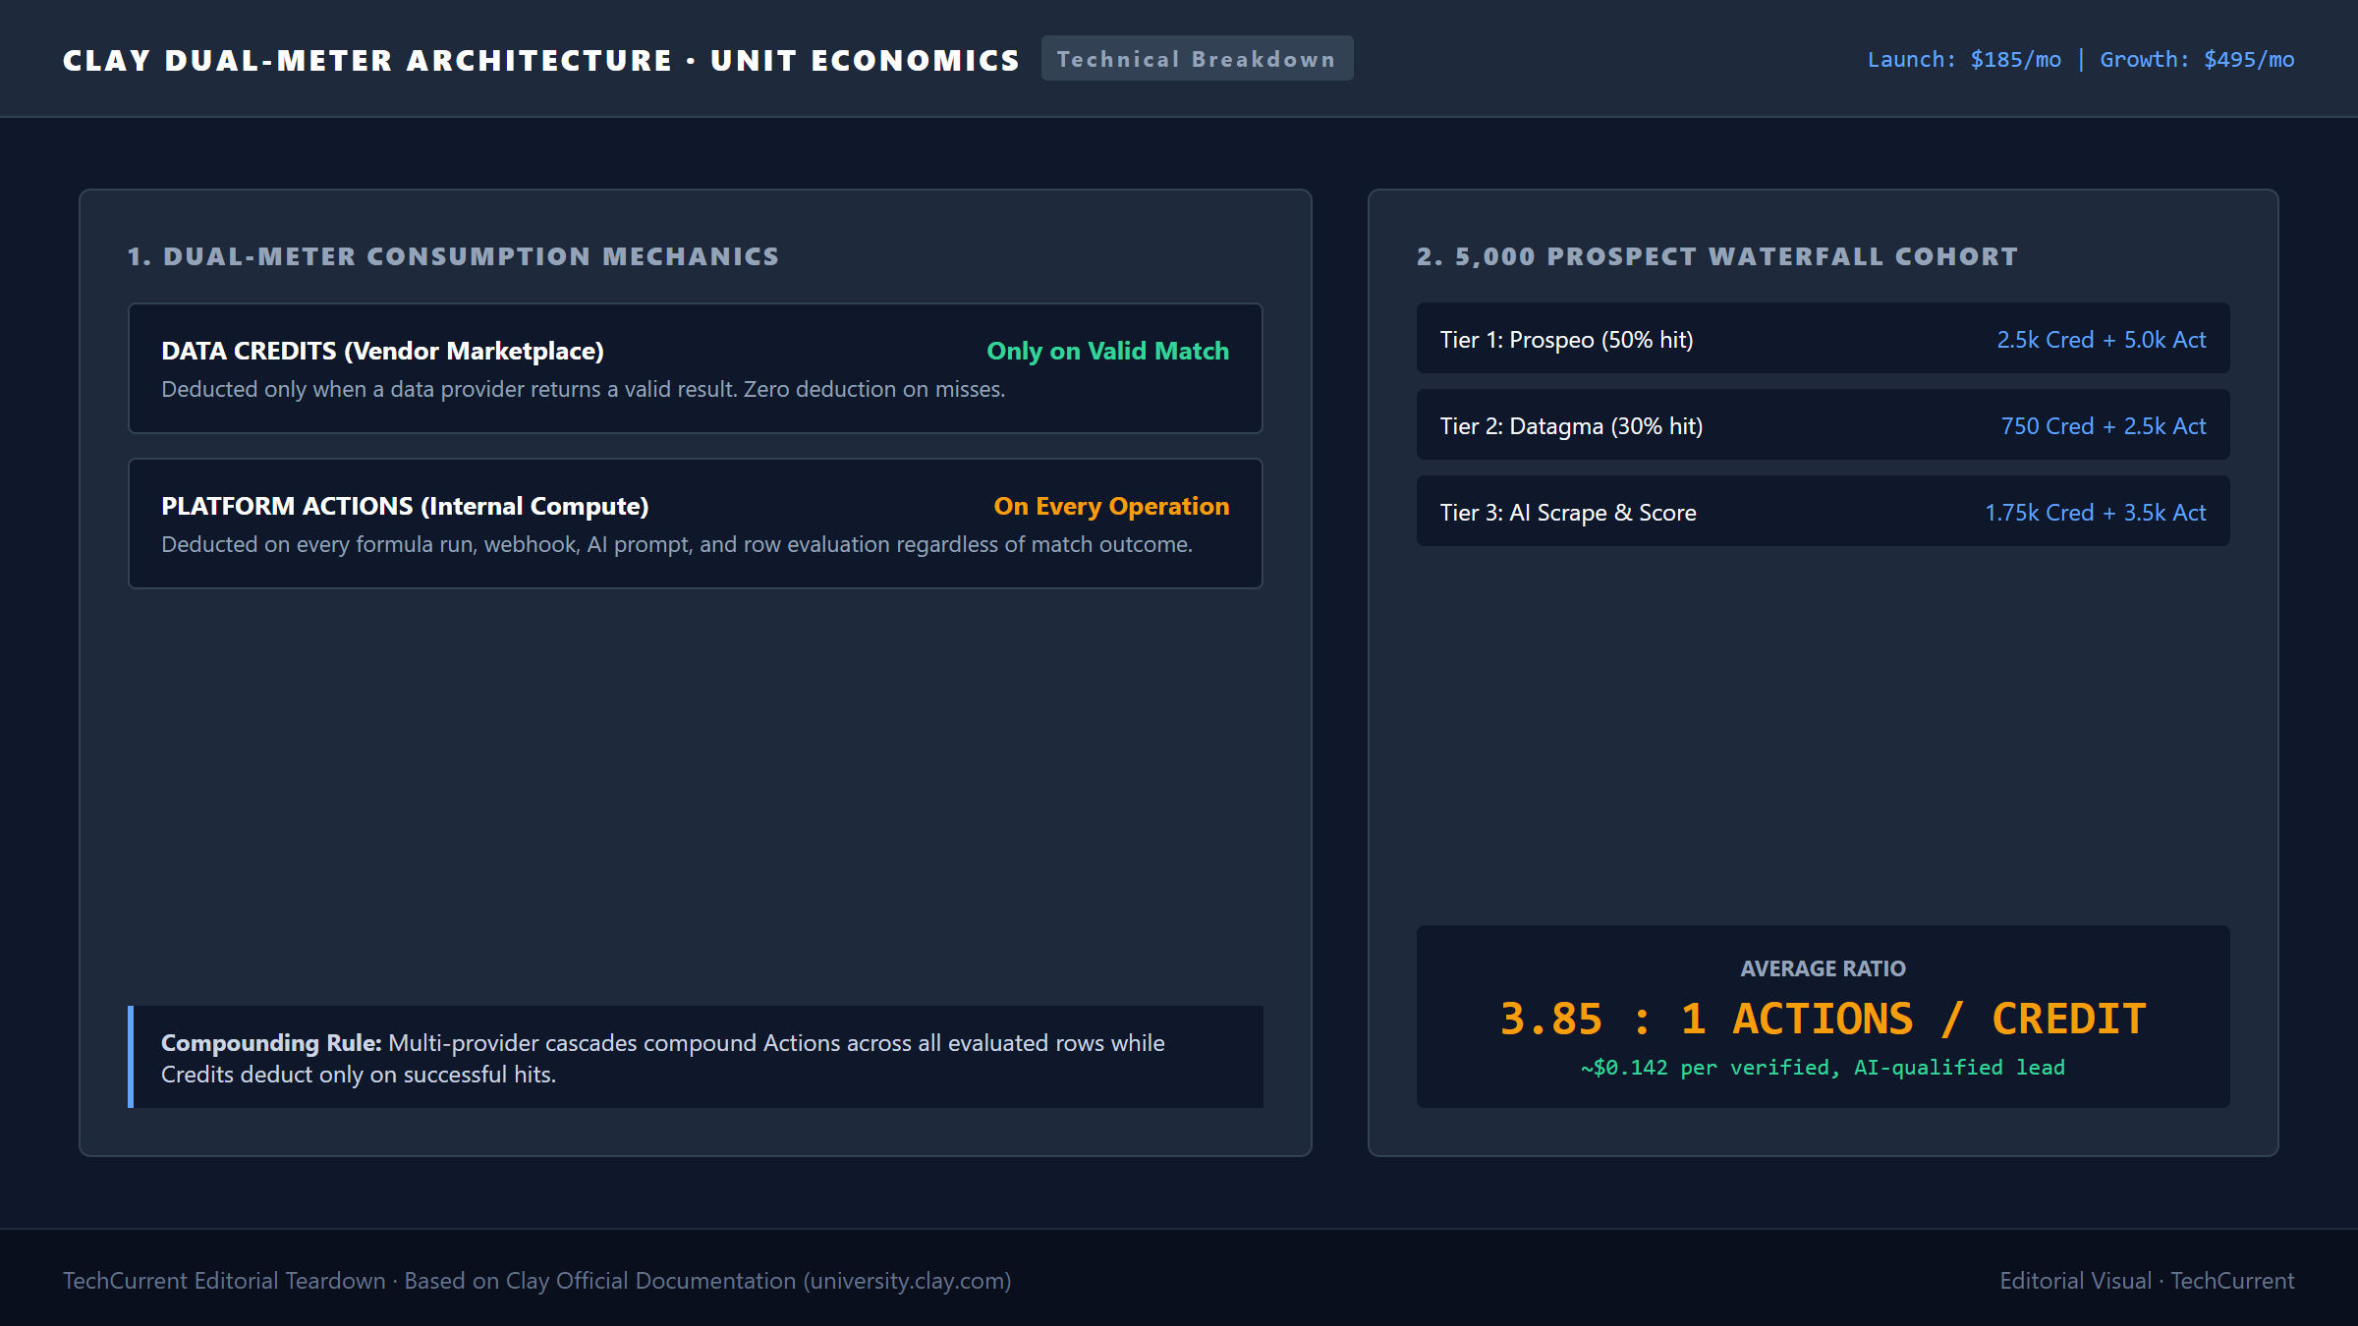Click the "Launch: $185/mo | Growth: $495/mo" pricing text
Viewport: 2358px width, 1326px height.
pyautogui.click(x=2081, y=59)
